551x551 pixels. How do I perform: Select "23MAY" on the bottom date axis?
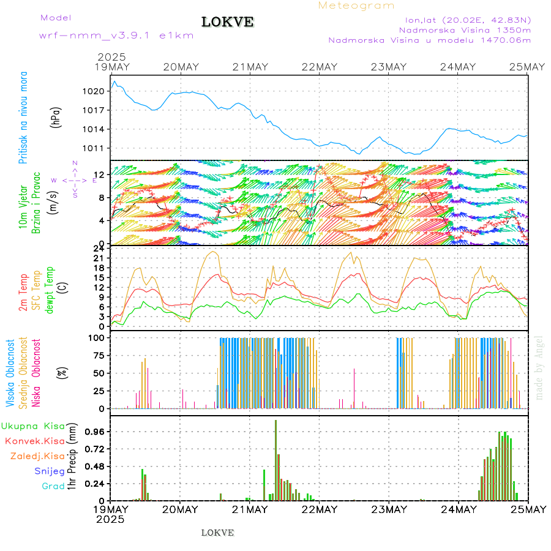[x=389, y=509]
